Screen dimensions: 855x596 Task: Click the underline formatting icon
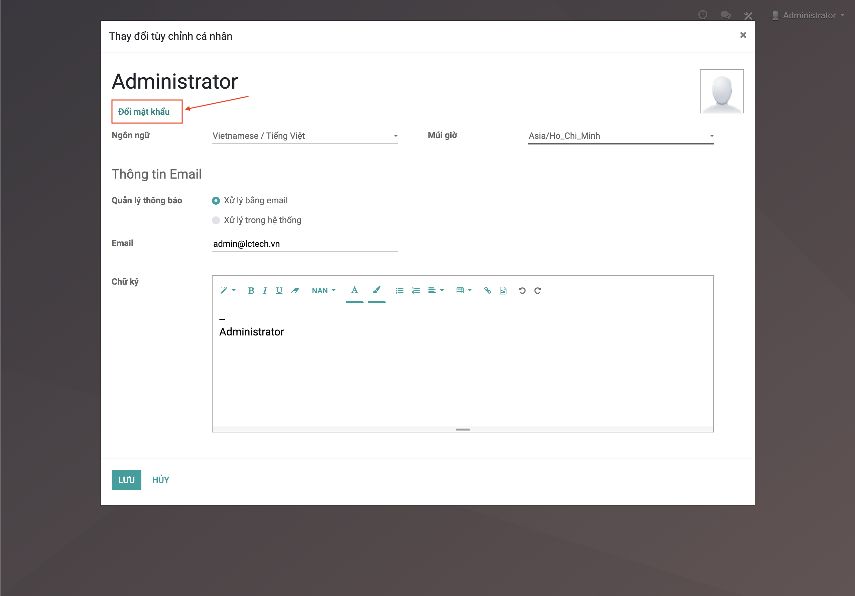point(279,290)
